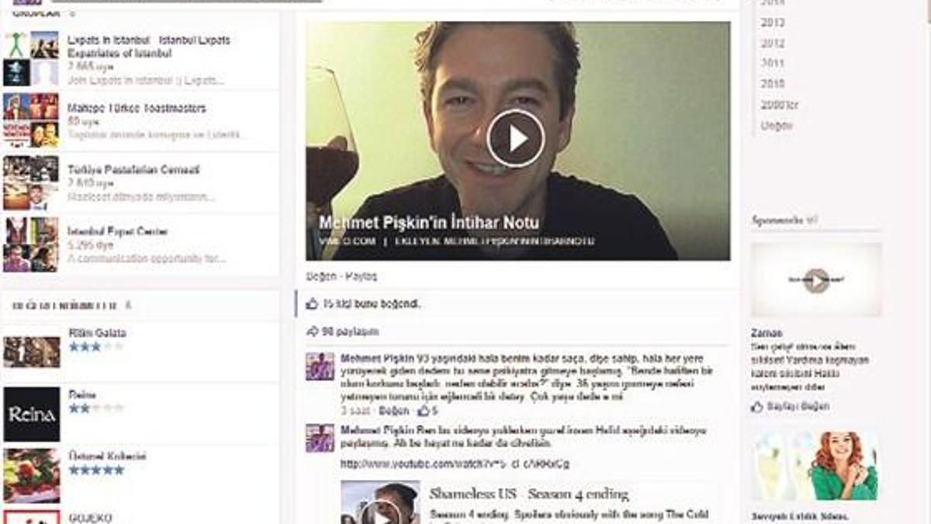Click the Rixos Galata page name
Viewport: 931px width, 524px height.
click(97, 333)
